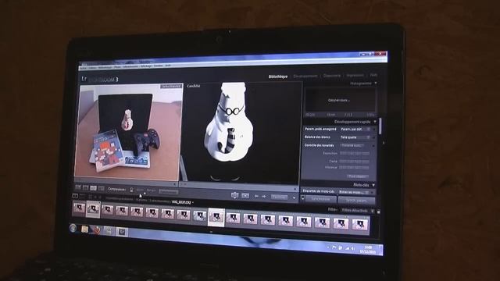Switch to Survey view in the toolbar
This screenshot has width=500, height=281.
(x=101, y=189)
